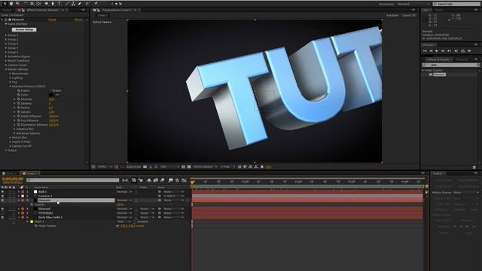
Task: Select the Selection arrow tool
Action: coord(5,4)
